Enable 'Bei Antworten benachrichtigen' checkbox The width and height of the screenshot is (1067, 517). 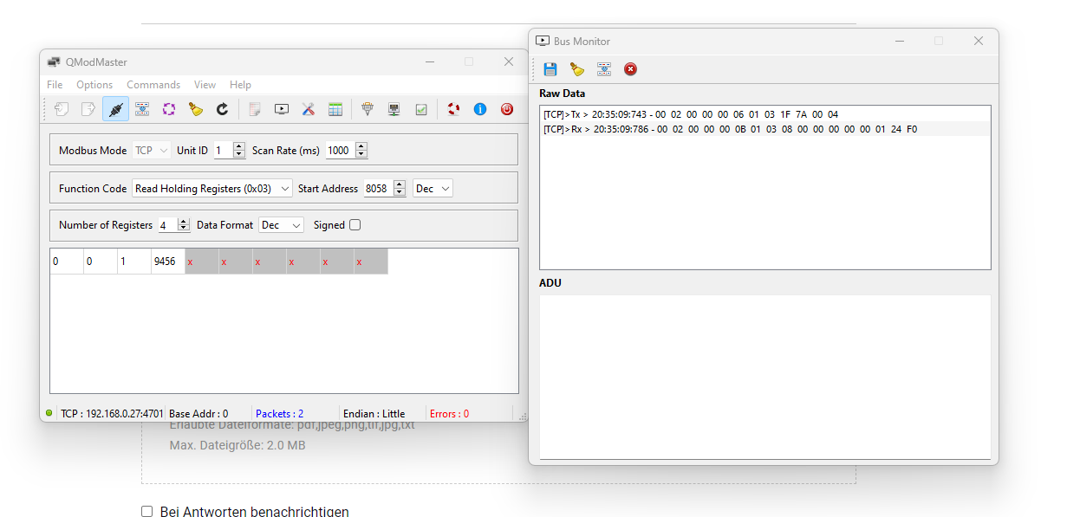(146, 512)
